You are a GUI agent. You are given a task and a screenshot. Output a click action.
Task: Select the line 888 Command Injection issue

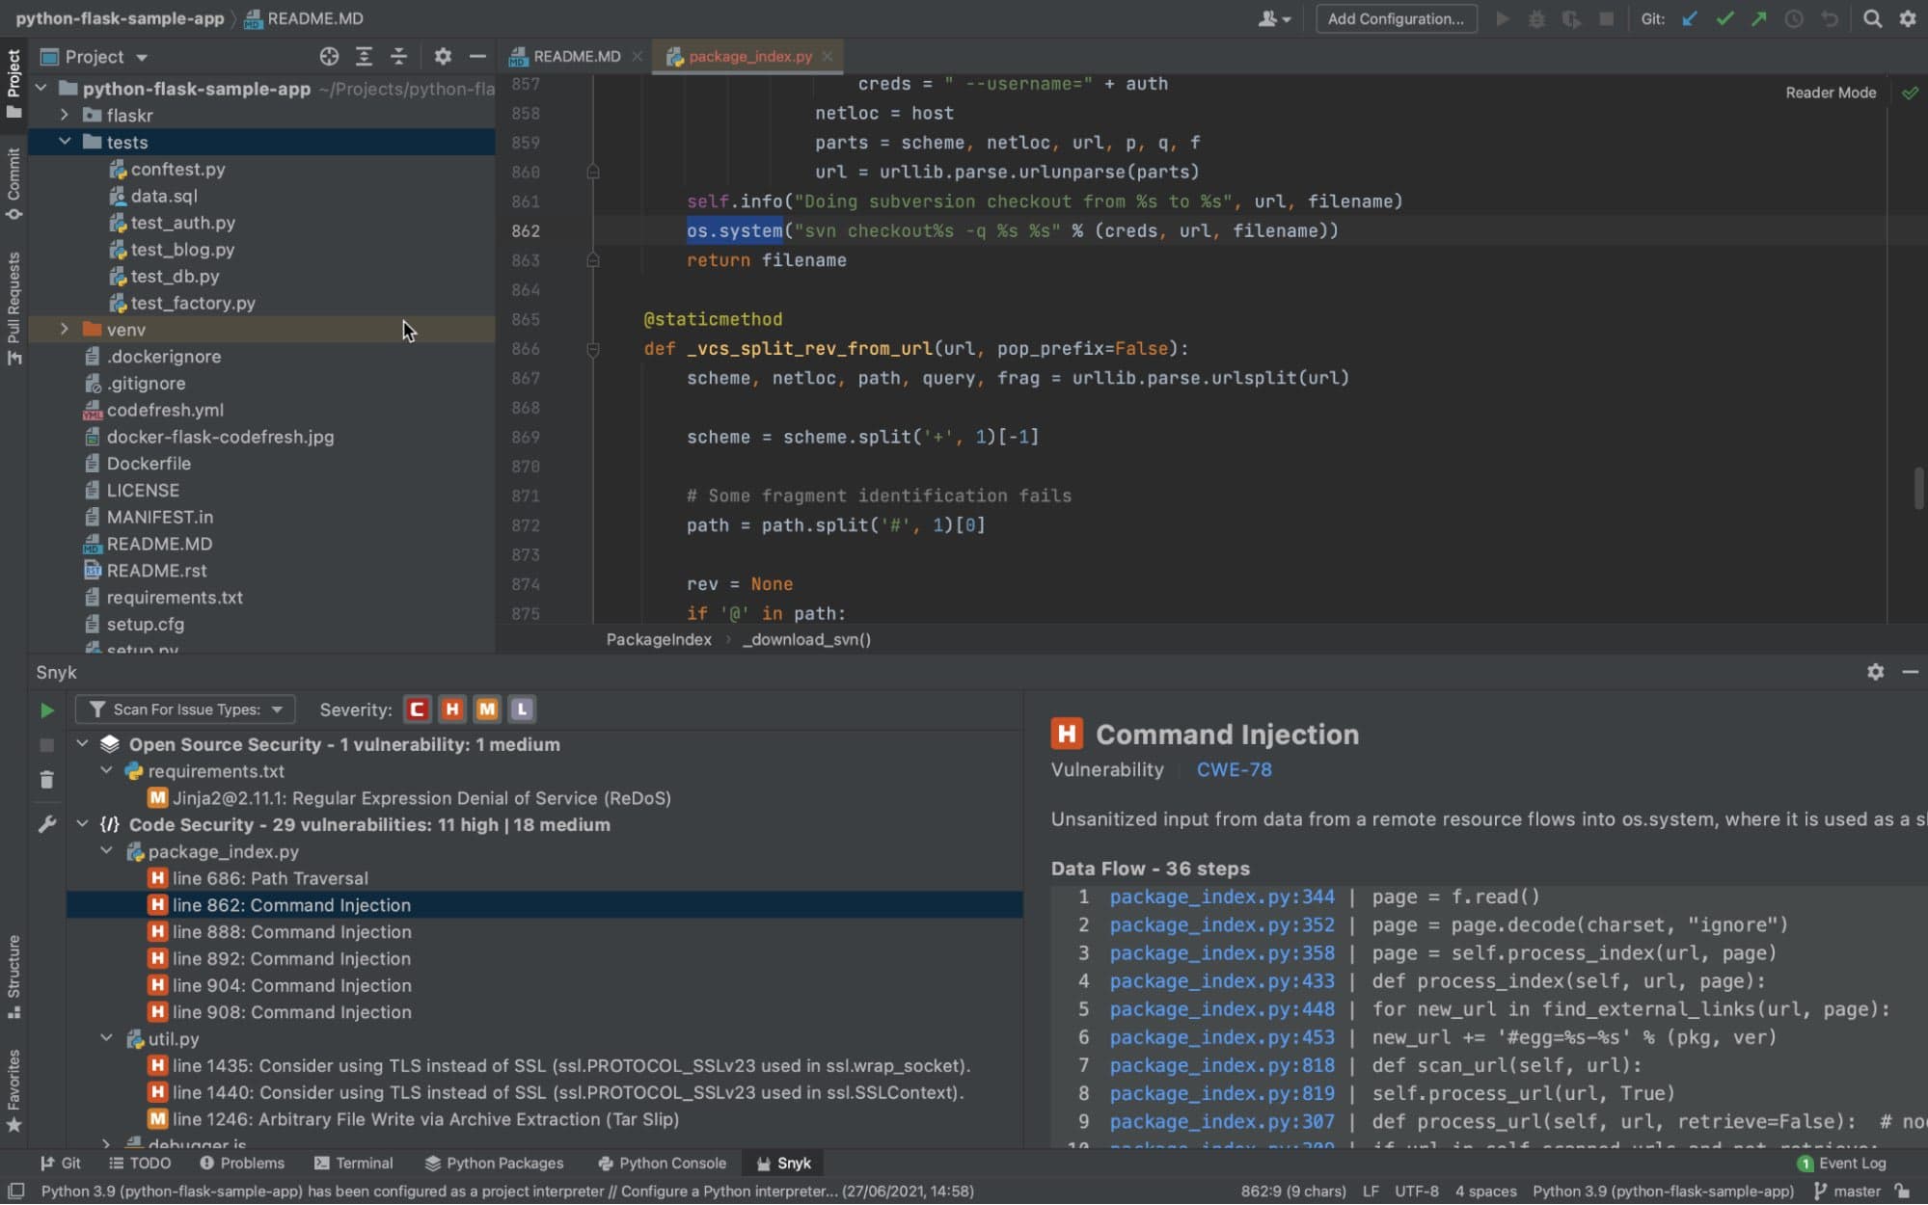tap(291, 931)
